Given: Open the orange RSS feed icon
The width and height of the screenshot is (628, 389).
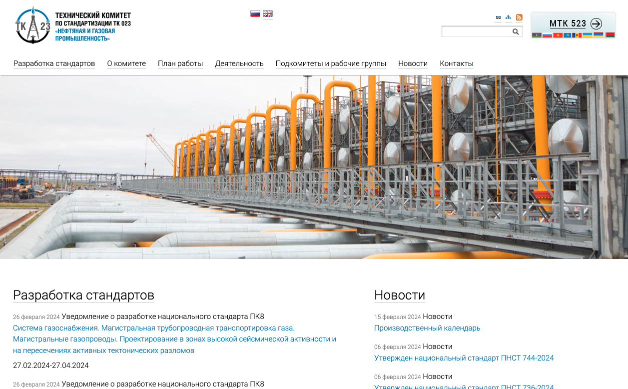Looking at the screenshot, I should pos(519,17).
